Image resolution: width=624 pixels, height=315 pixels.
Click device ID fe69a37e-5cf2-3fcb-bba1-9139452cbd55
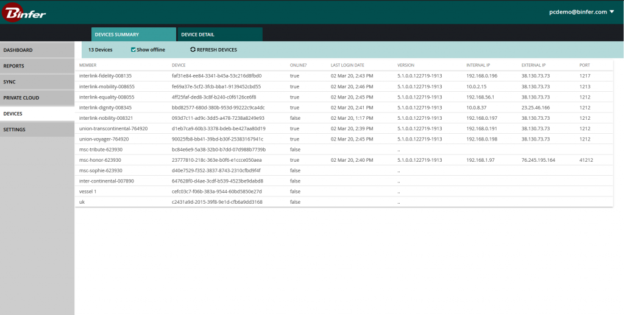(x=216, y=86)
